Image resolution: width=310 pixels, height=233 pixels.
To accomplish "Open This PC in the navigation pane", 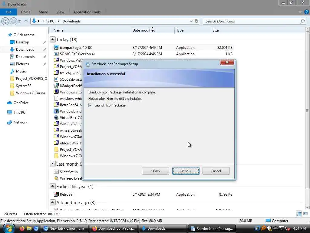I will point(19,113).
